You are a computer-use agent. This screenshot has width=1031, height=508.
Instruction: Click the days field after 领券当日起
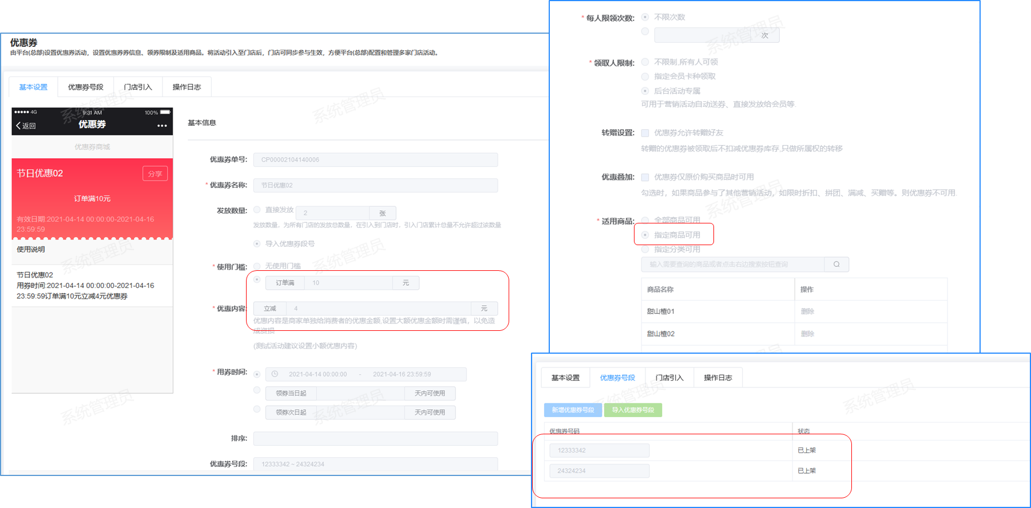(x=360, y=393)
